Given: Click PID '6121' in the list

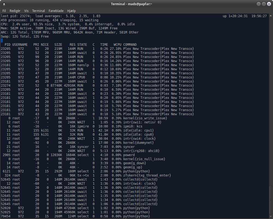Looking at the screenshot, I should (7, 171).
